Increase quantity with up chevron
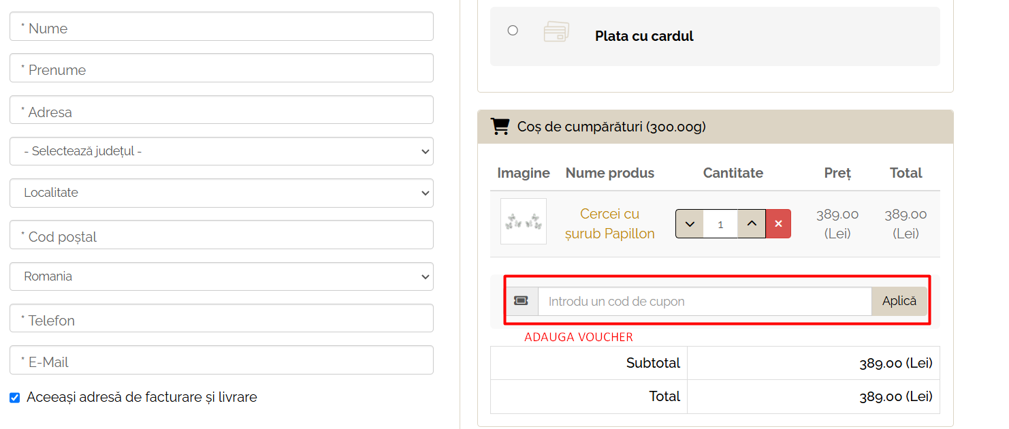Screen dimensions: 1009x429 coord(752,223)
